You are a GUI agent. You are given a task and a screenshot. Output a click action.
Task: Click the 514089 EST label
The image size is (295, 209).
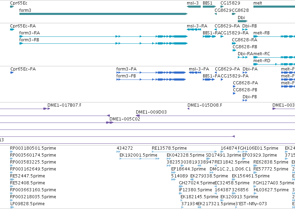pos(180,176)
